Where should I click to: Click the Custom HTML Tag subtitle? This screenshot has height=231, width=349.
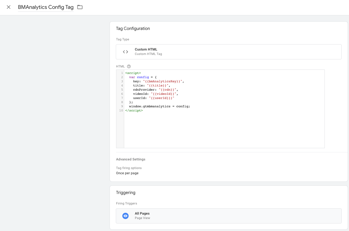(148, 54)
